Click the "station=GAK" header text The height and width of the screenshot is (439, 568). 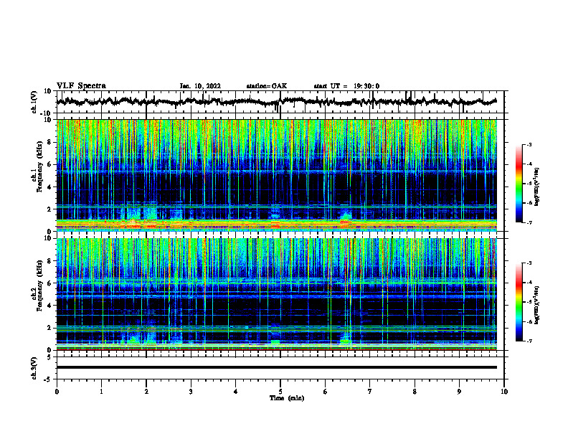pos(267,86)
